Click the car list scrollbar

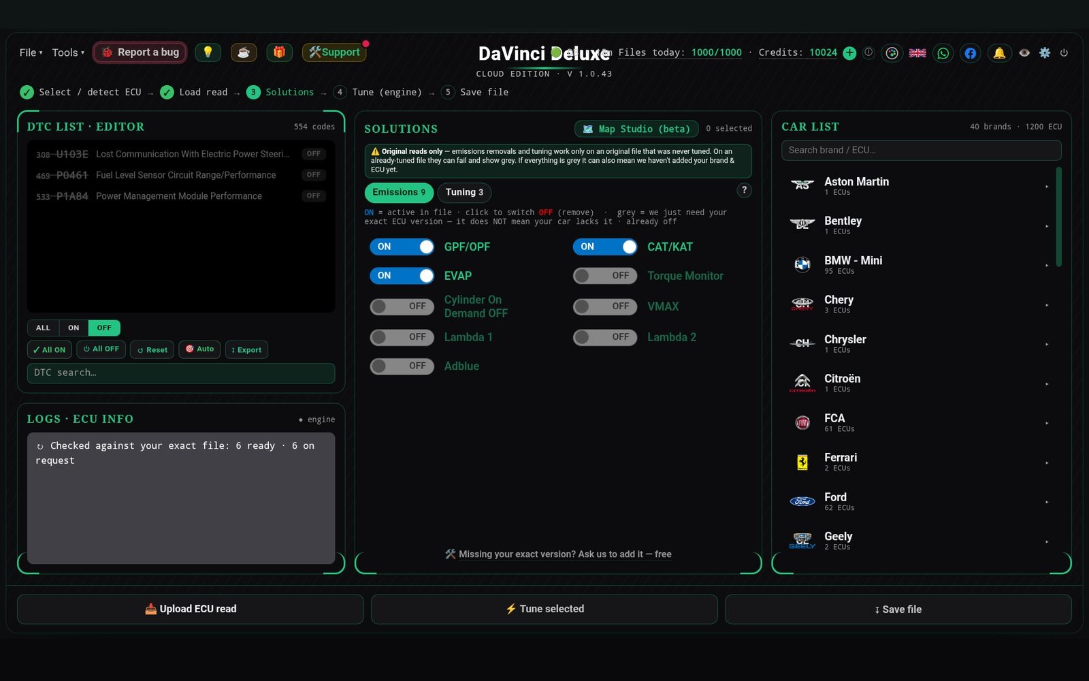1058,217
